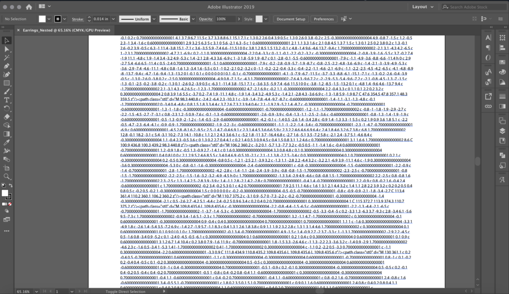
Task: Open the Layout workspace switcher
Action: pos(423,7)
